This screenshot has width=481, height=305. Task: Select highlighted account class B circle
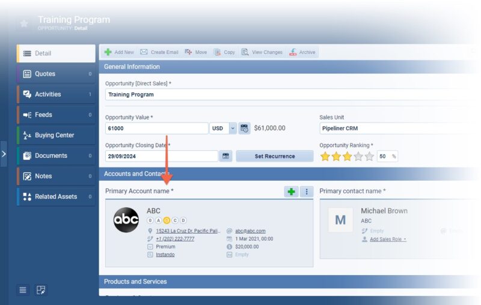tap(167, 220)
